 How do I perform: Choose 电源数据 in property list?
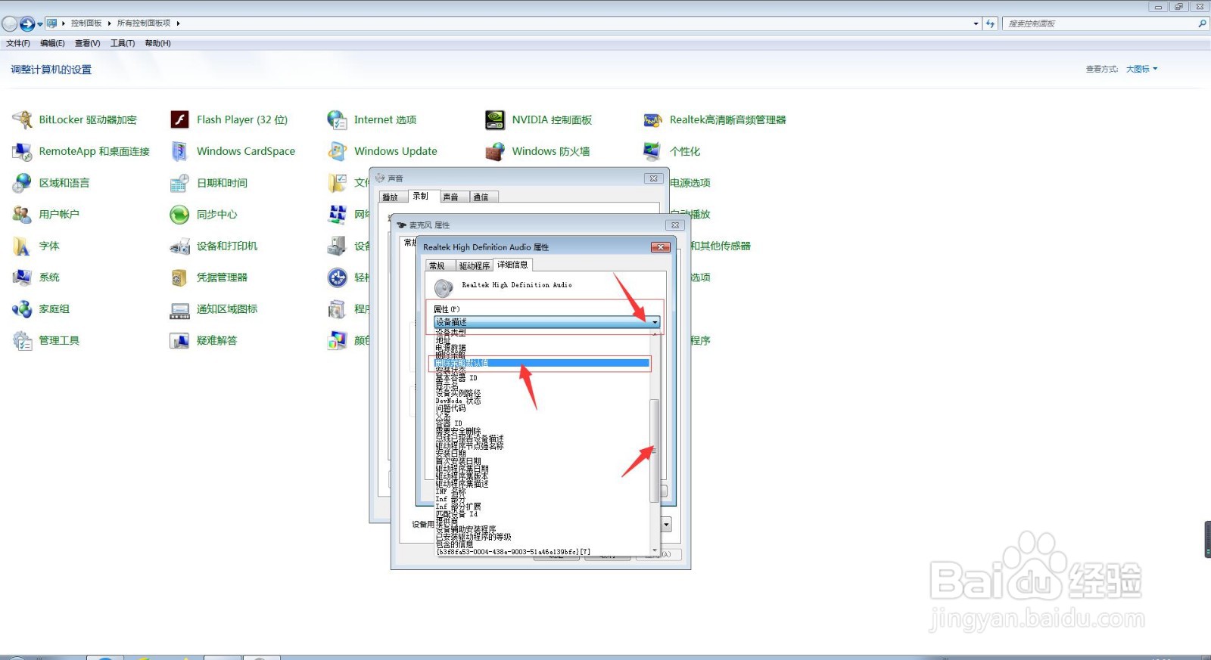point(542,348)
